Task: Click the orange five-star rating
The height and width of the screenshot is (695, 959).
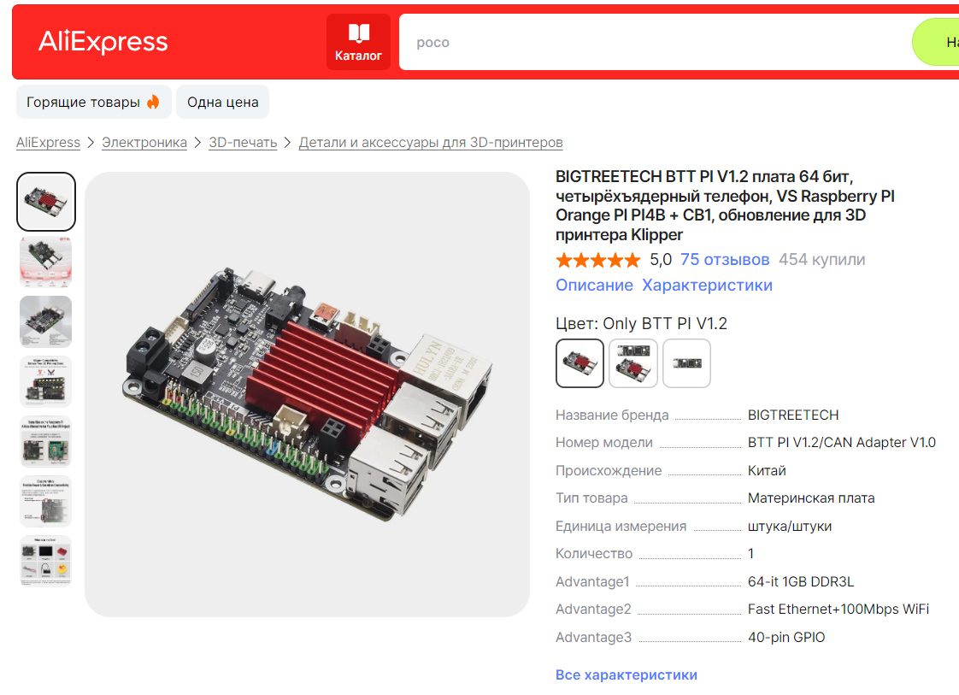Action: (x=597, y=260)
